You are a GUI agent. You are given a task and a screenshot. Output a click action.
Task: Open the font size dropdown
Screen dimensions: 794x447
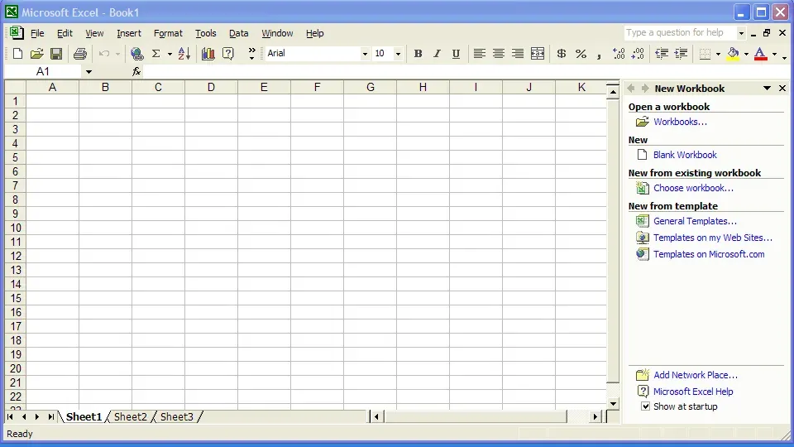398,54
